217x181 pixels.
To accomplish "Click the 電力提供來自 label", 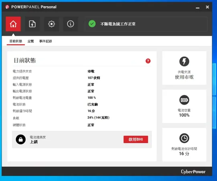I will (x=22, y=71).
